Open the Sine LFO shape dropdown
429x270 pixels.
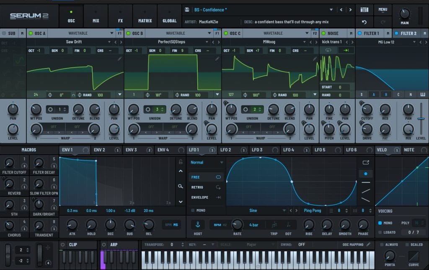pos(284,211)
